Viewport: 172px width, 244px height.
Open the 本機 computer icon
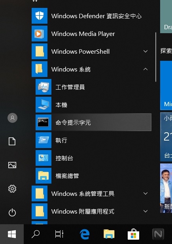click(x=43, y=105)
